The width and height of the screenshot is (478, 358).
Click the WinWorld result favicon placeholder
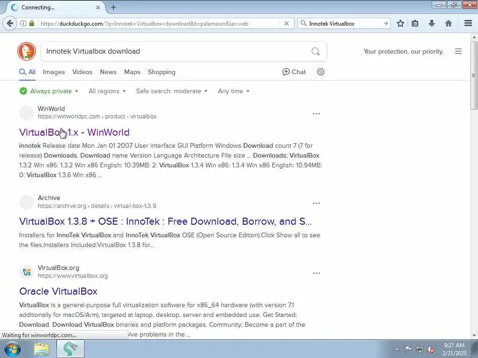click(27, 113)
